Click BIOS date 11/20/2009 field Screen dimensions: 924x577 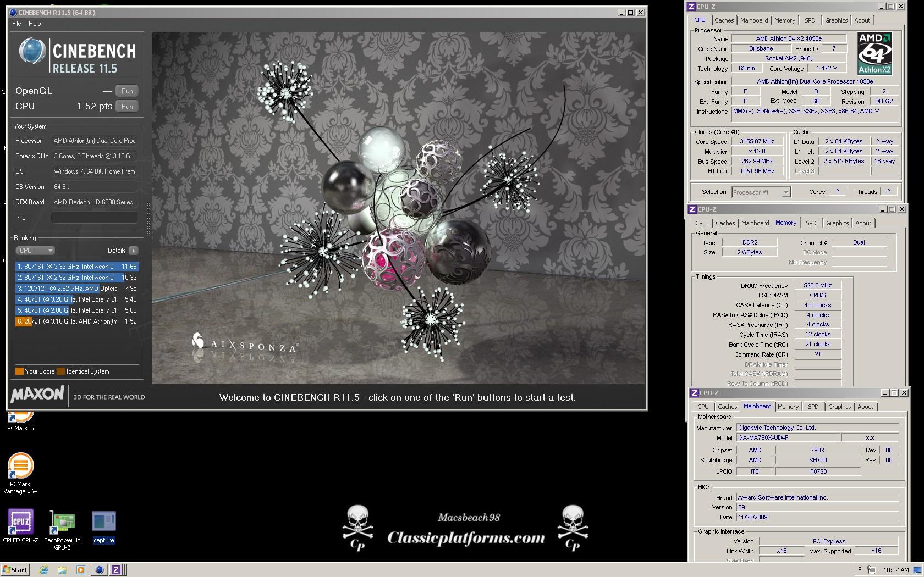coord(817,517)
